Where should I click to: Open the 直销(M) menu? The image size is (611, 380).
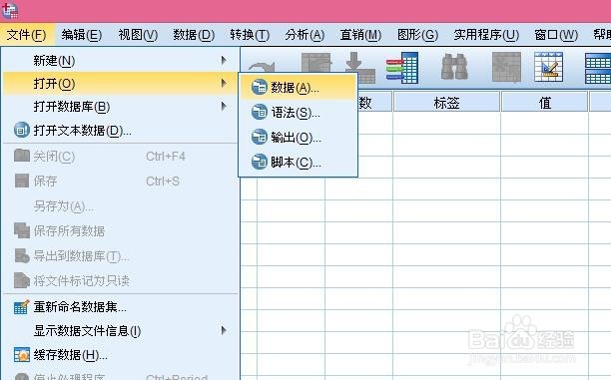click(x=360, y=35)
